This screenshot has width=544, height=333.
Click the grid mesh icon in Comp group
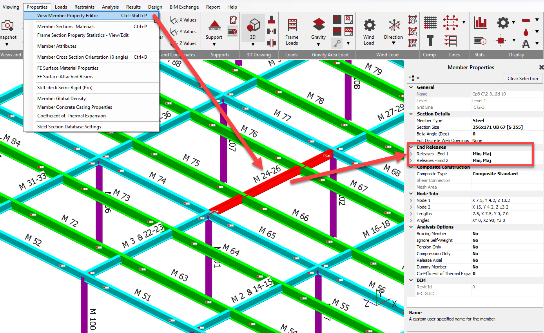coord(430,22)
